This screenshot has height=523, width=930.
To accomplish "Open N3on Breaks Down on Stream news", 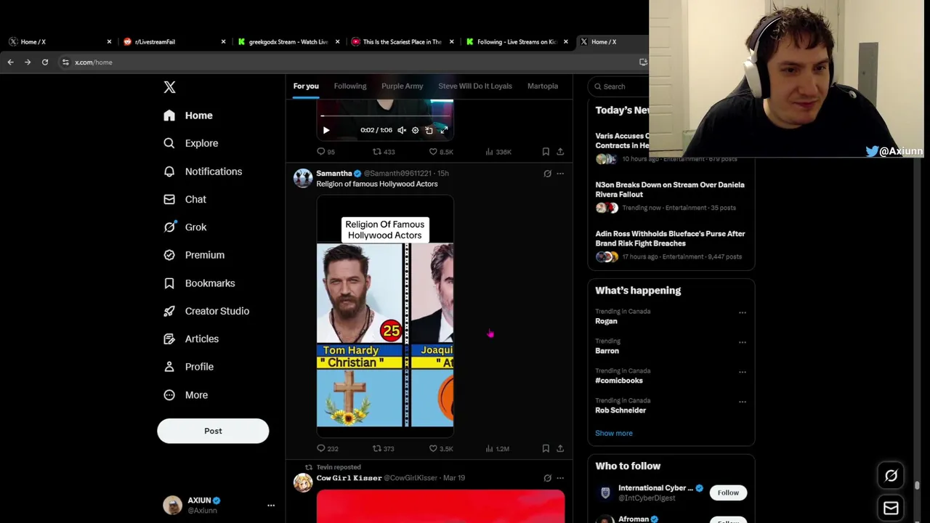I will point(671,197).
